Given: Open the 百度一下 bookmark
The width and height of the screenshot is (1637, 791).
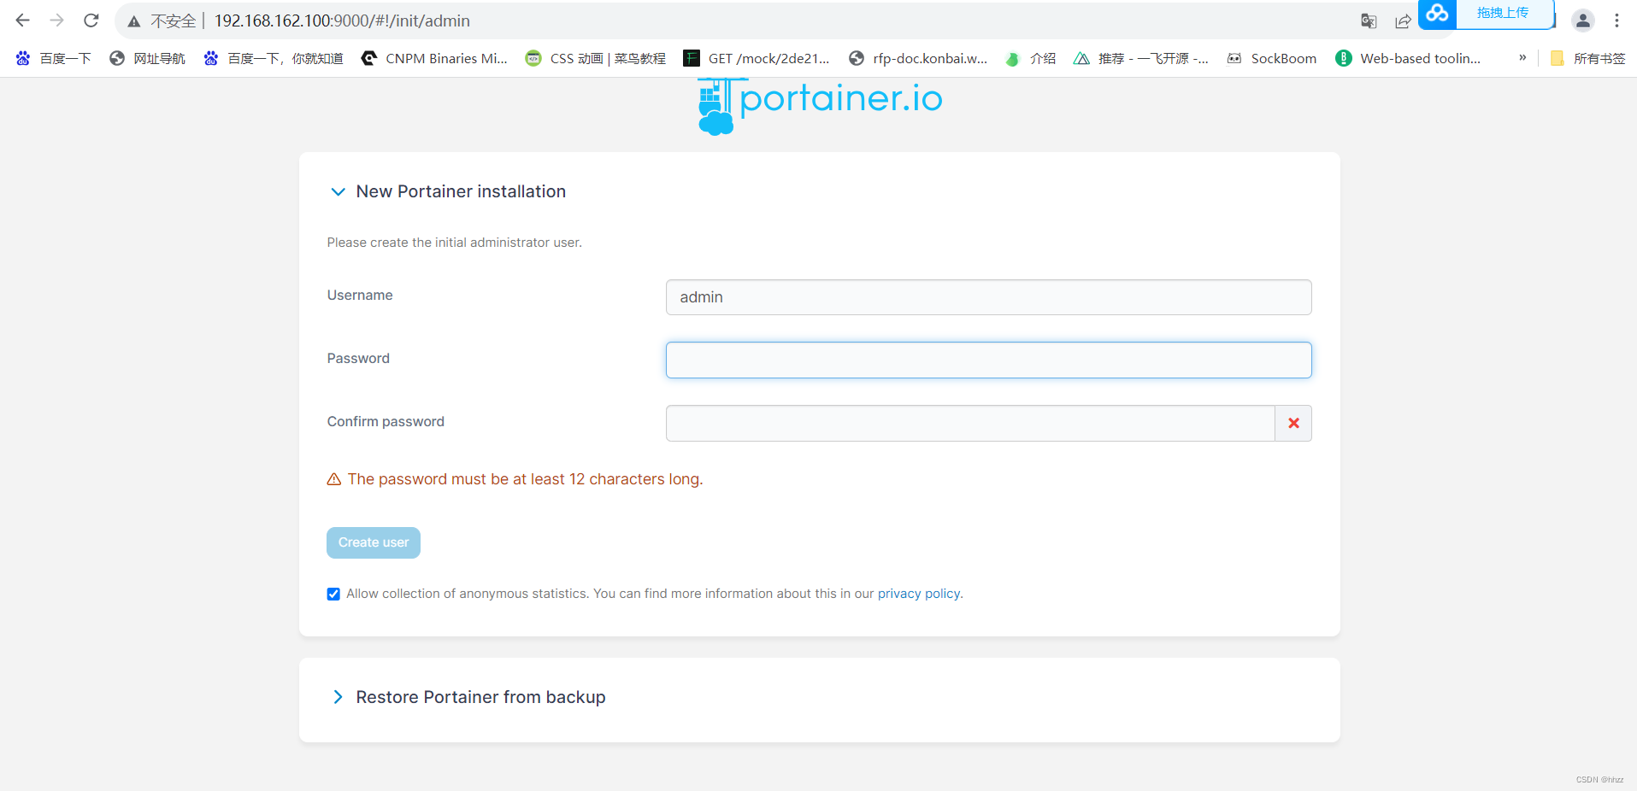Looking at the screenshot, I should (53, 58).
